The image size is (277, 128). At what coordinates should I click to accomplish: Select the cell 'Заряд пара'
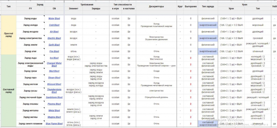[30, 78]
